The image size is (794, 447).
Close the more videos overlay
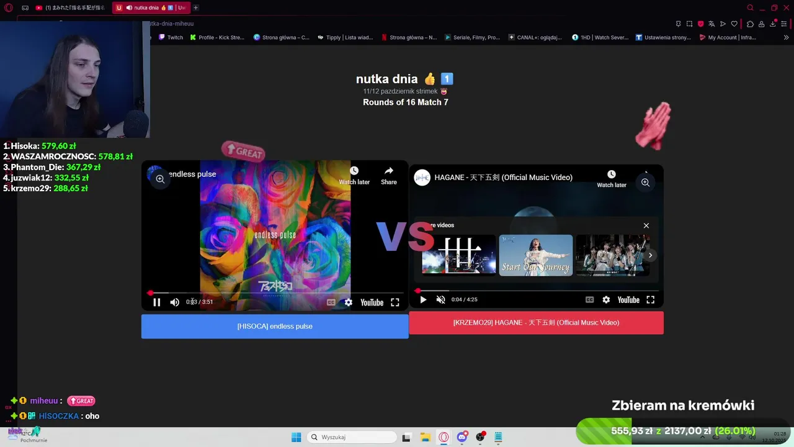(646, 225)
